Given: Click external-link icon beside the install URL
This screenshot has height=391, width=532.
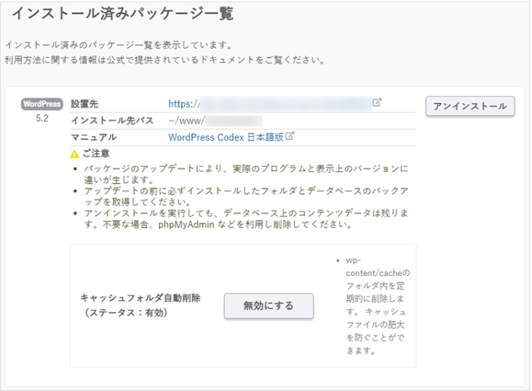Looking at the screenshot, I should (378, 102).
